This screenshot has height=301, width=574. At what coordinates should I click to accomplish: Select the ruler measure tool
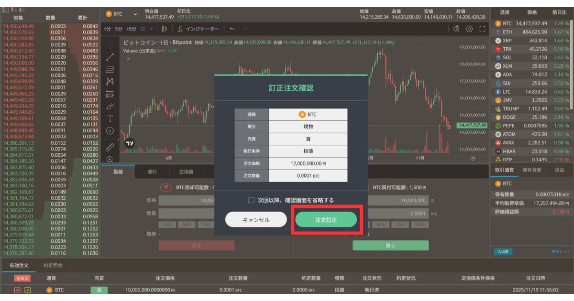pyautogui.click(x=110, y=146)
